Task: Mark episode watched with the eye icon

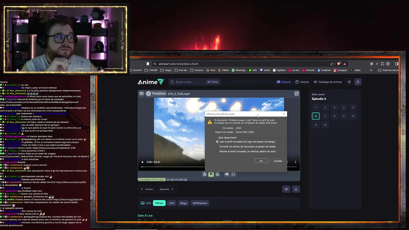Action: coord(286,189)
